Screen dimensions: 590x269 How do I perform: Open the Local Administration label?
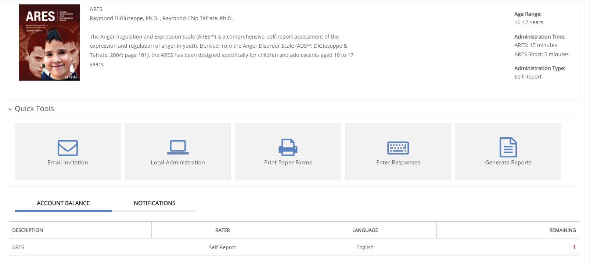point(178,163)
